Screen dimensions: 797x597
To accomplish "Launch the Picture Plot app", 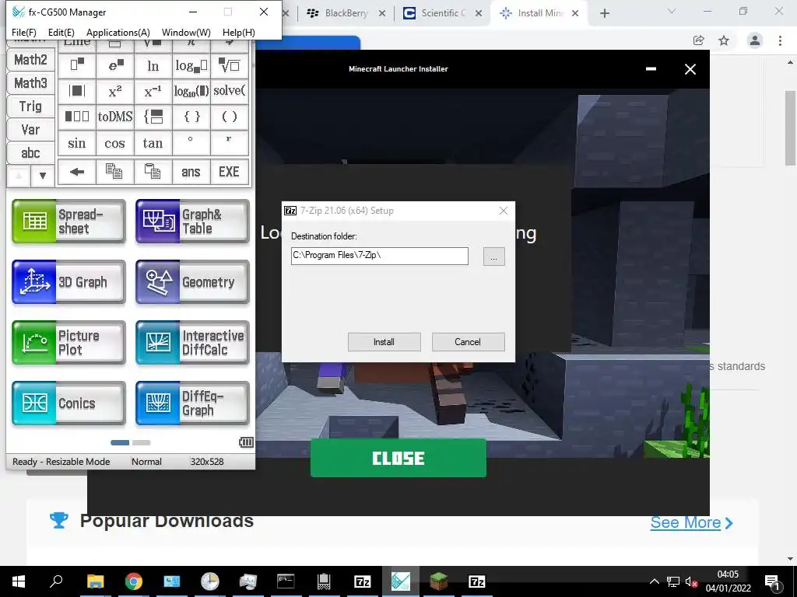I will tap(68, 343).
